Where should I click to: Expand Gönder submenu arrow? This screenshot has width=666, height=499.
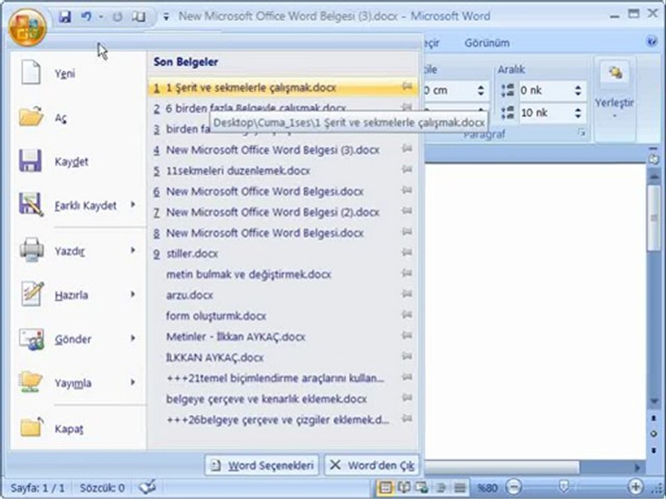pyautogui.click(x=133, y=338)
